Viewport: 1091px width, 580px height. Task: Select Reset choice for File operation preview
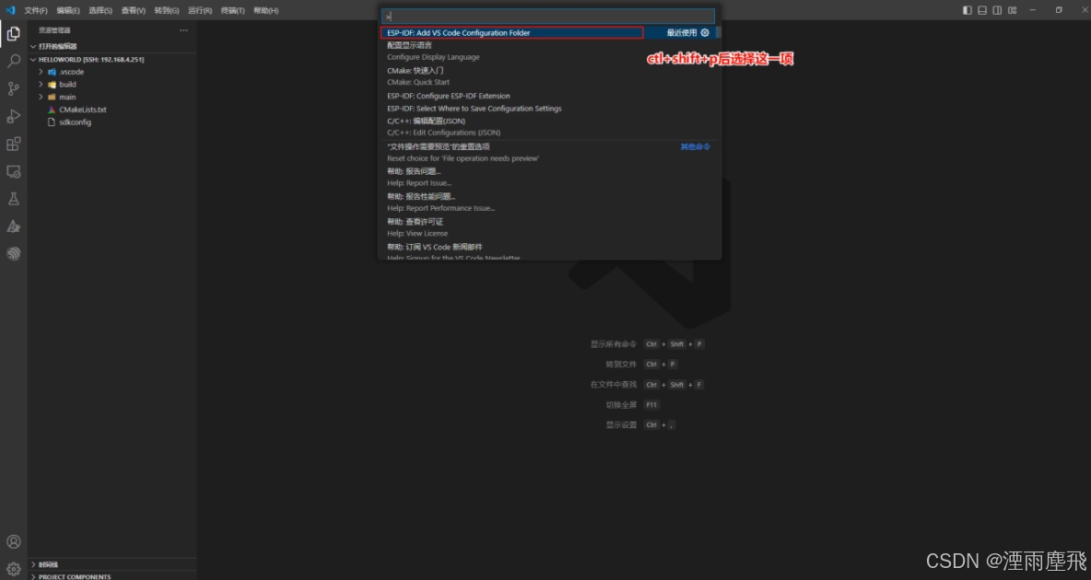(549, 152)
